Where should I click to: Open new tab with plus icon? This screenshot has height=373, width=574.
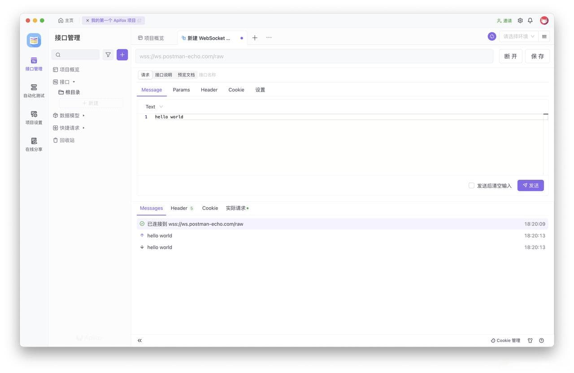[255, 38]
